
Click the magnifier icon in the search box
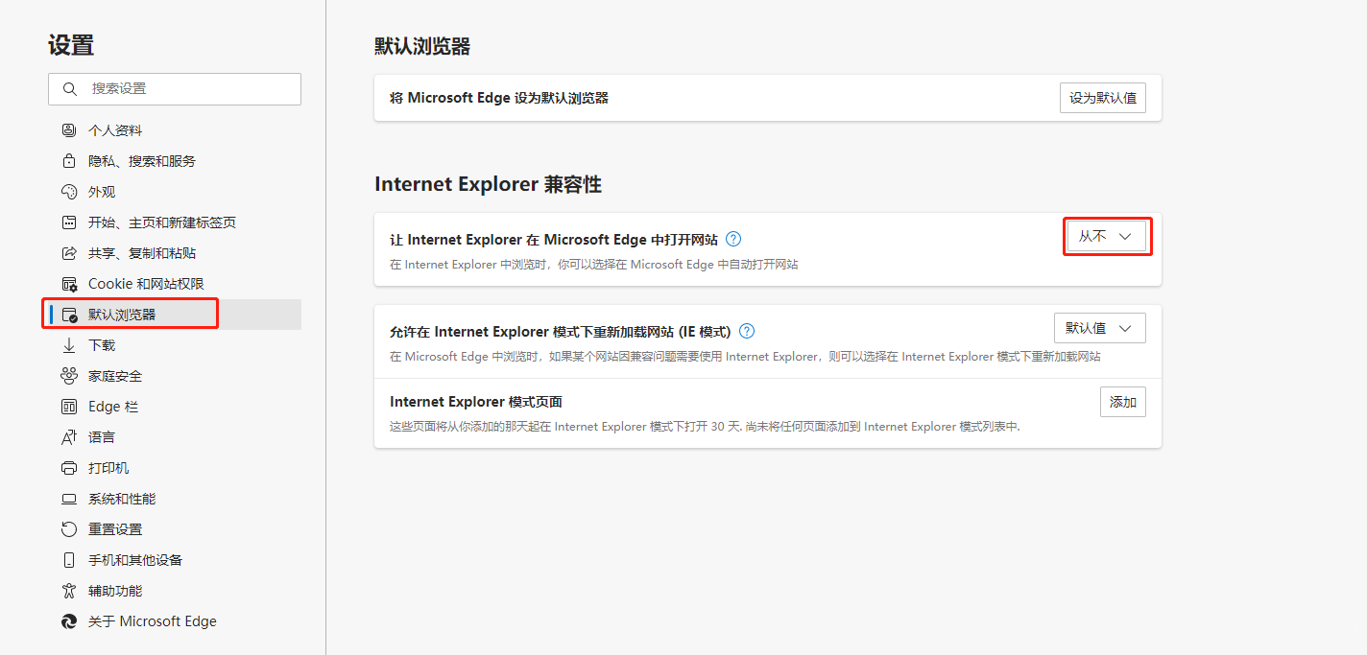(x=69, y=89)
